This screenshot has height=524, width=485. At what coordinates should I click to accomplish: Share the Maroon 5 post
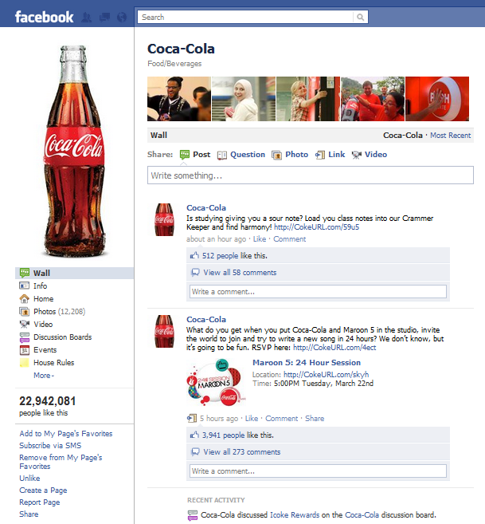point(315,419)
